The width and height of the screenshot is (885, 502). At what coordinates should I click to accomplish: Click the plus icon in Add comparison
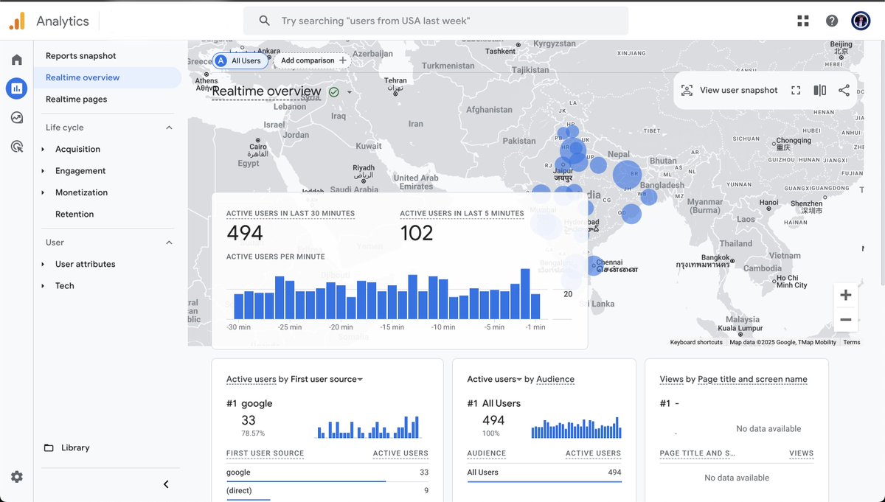pos(342,60)
